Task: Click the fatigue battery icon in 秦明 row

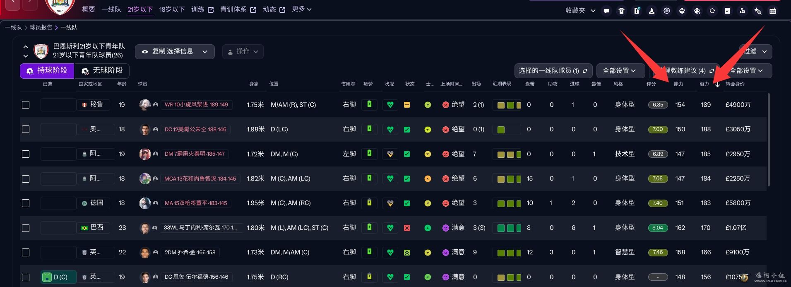Action: (369, 154)
